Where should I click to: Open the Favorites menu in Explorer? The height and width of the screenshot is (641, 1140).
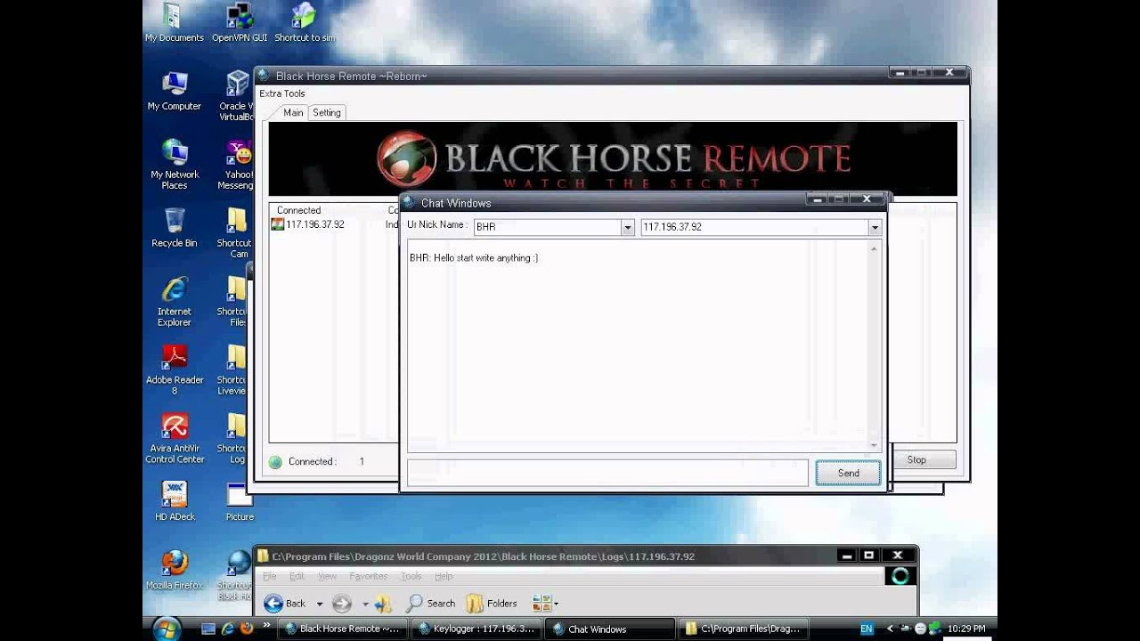pyautogui.click(x=368, y=576)
